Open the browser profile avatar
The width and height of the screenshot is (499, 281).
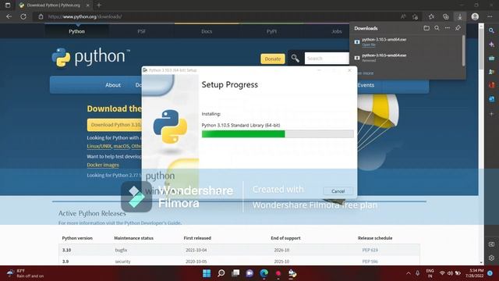(x=475, y=16)
